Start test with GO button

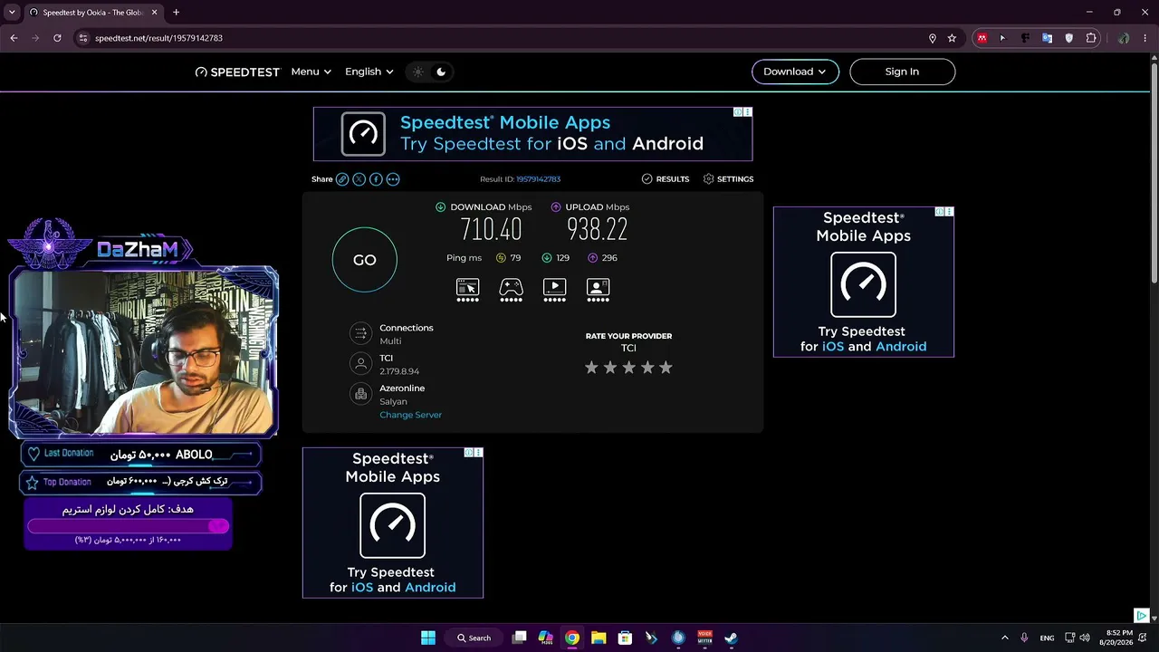[364, 260]
